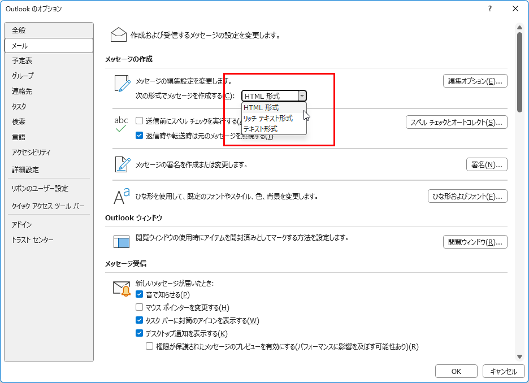
Task: Dismiss the dialog with キャンセル
Action: coord(504,371)
